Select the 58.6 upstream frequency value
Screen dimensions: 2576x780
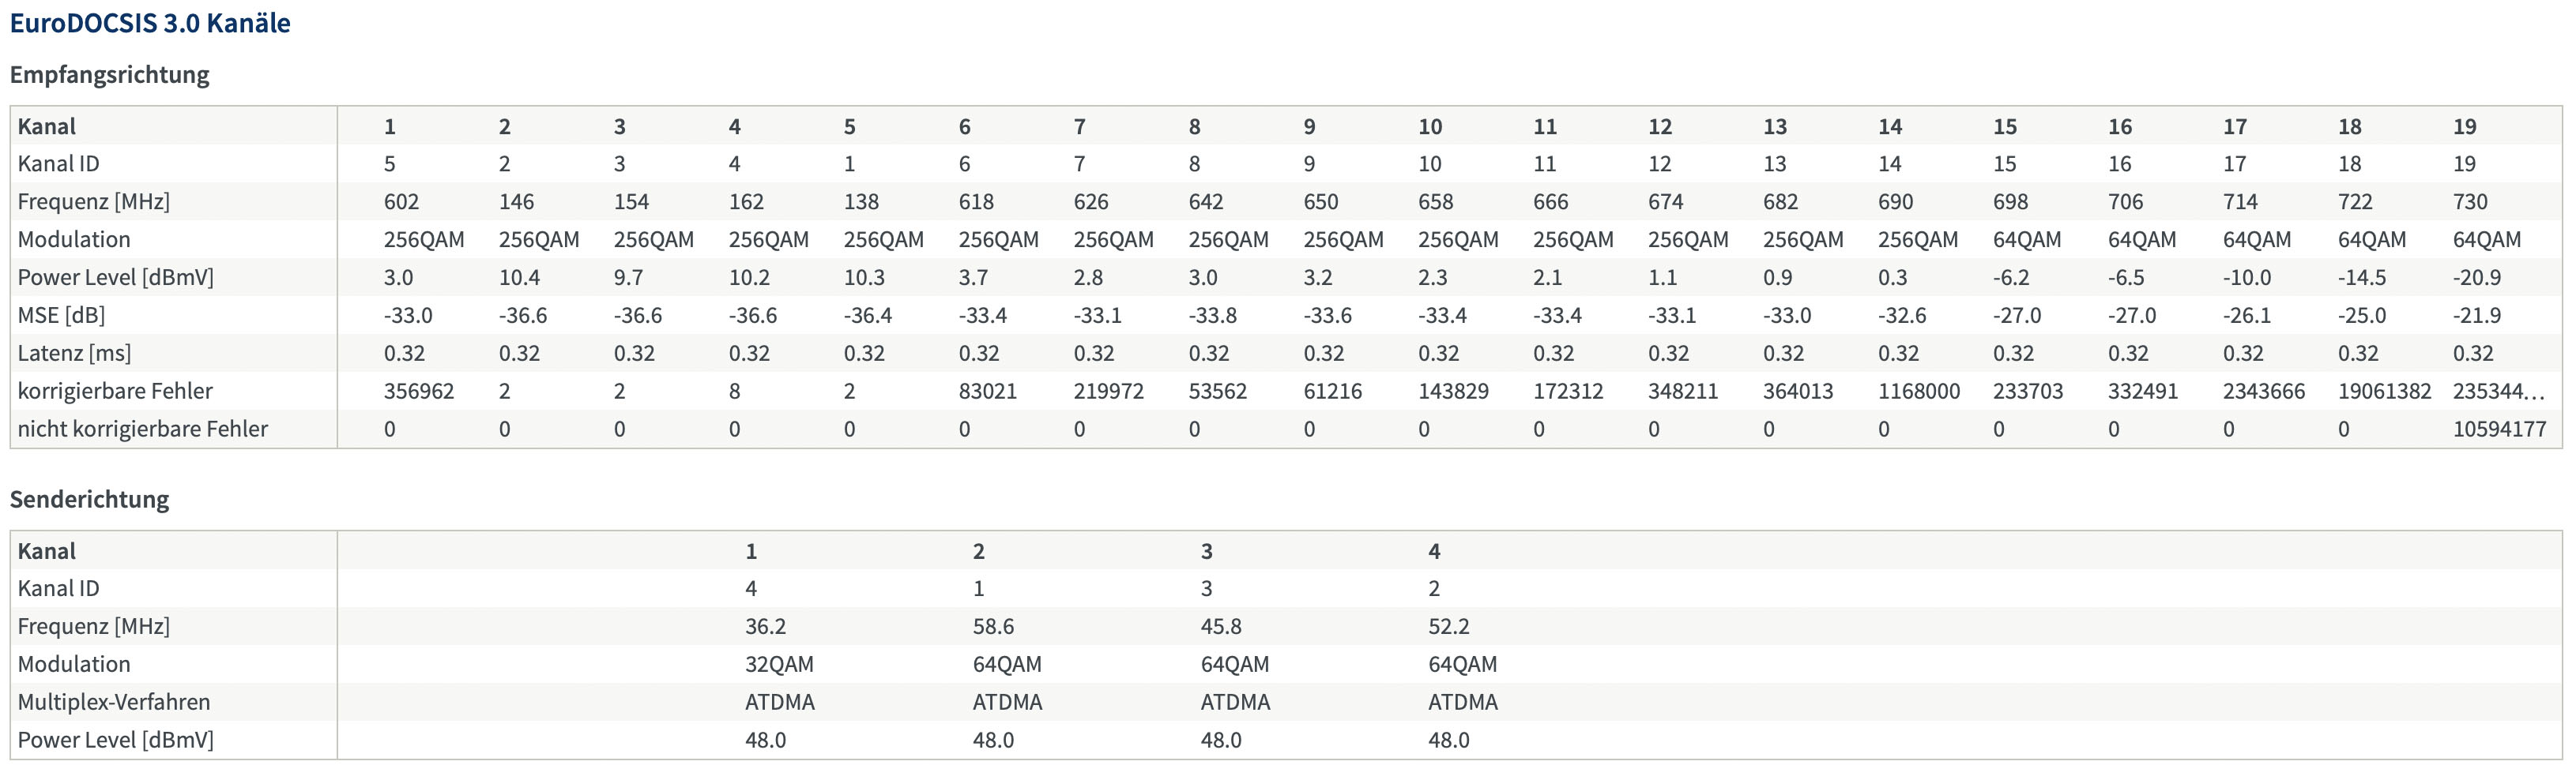(993, 626)
